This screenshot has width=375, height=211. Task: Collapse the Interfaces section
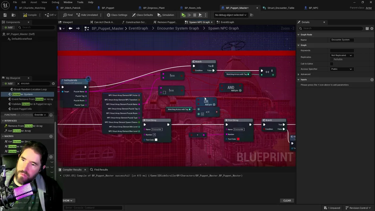(x=3, y=121)
